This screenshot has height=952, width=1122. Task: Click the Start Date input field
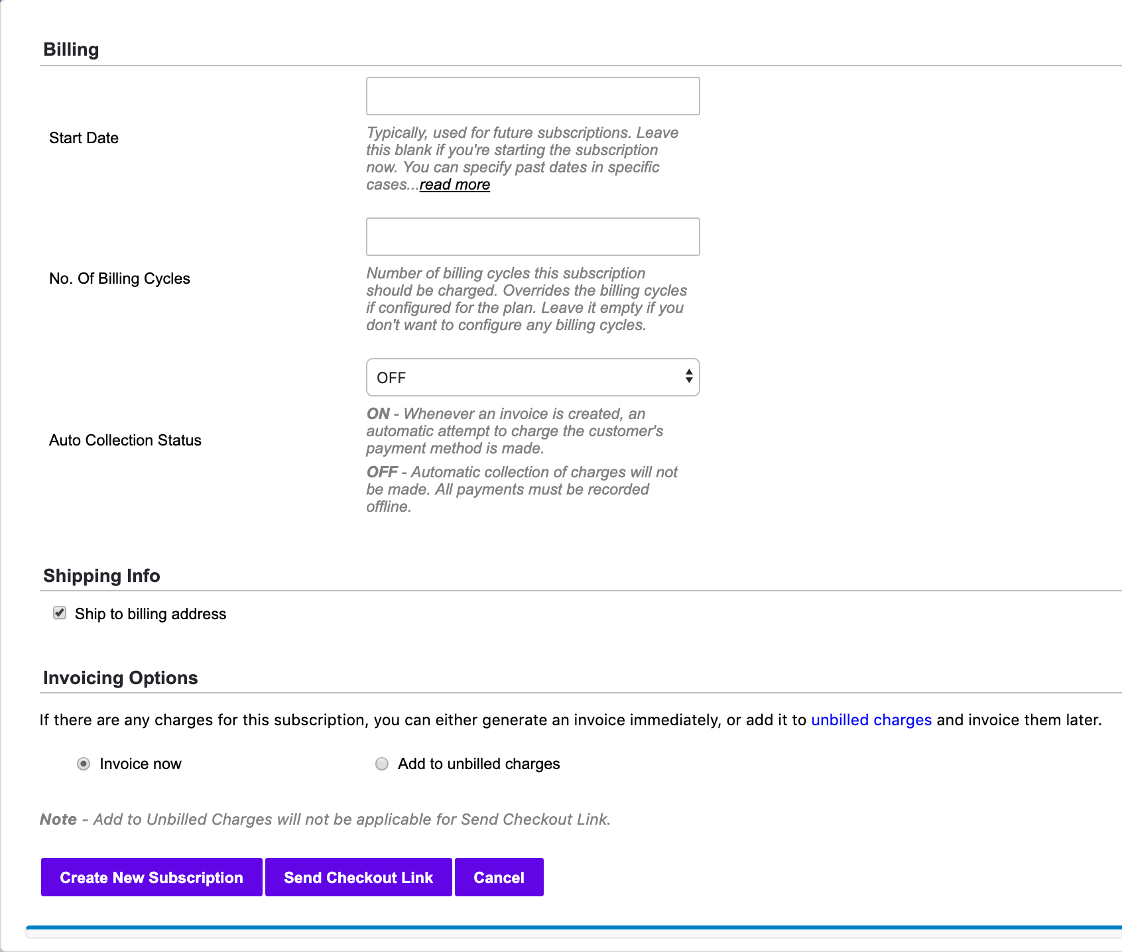[x=532, y=96]
